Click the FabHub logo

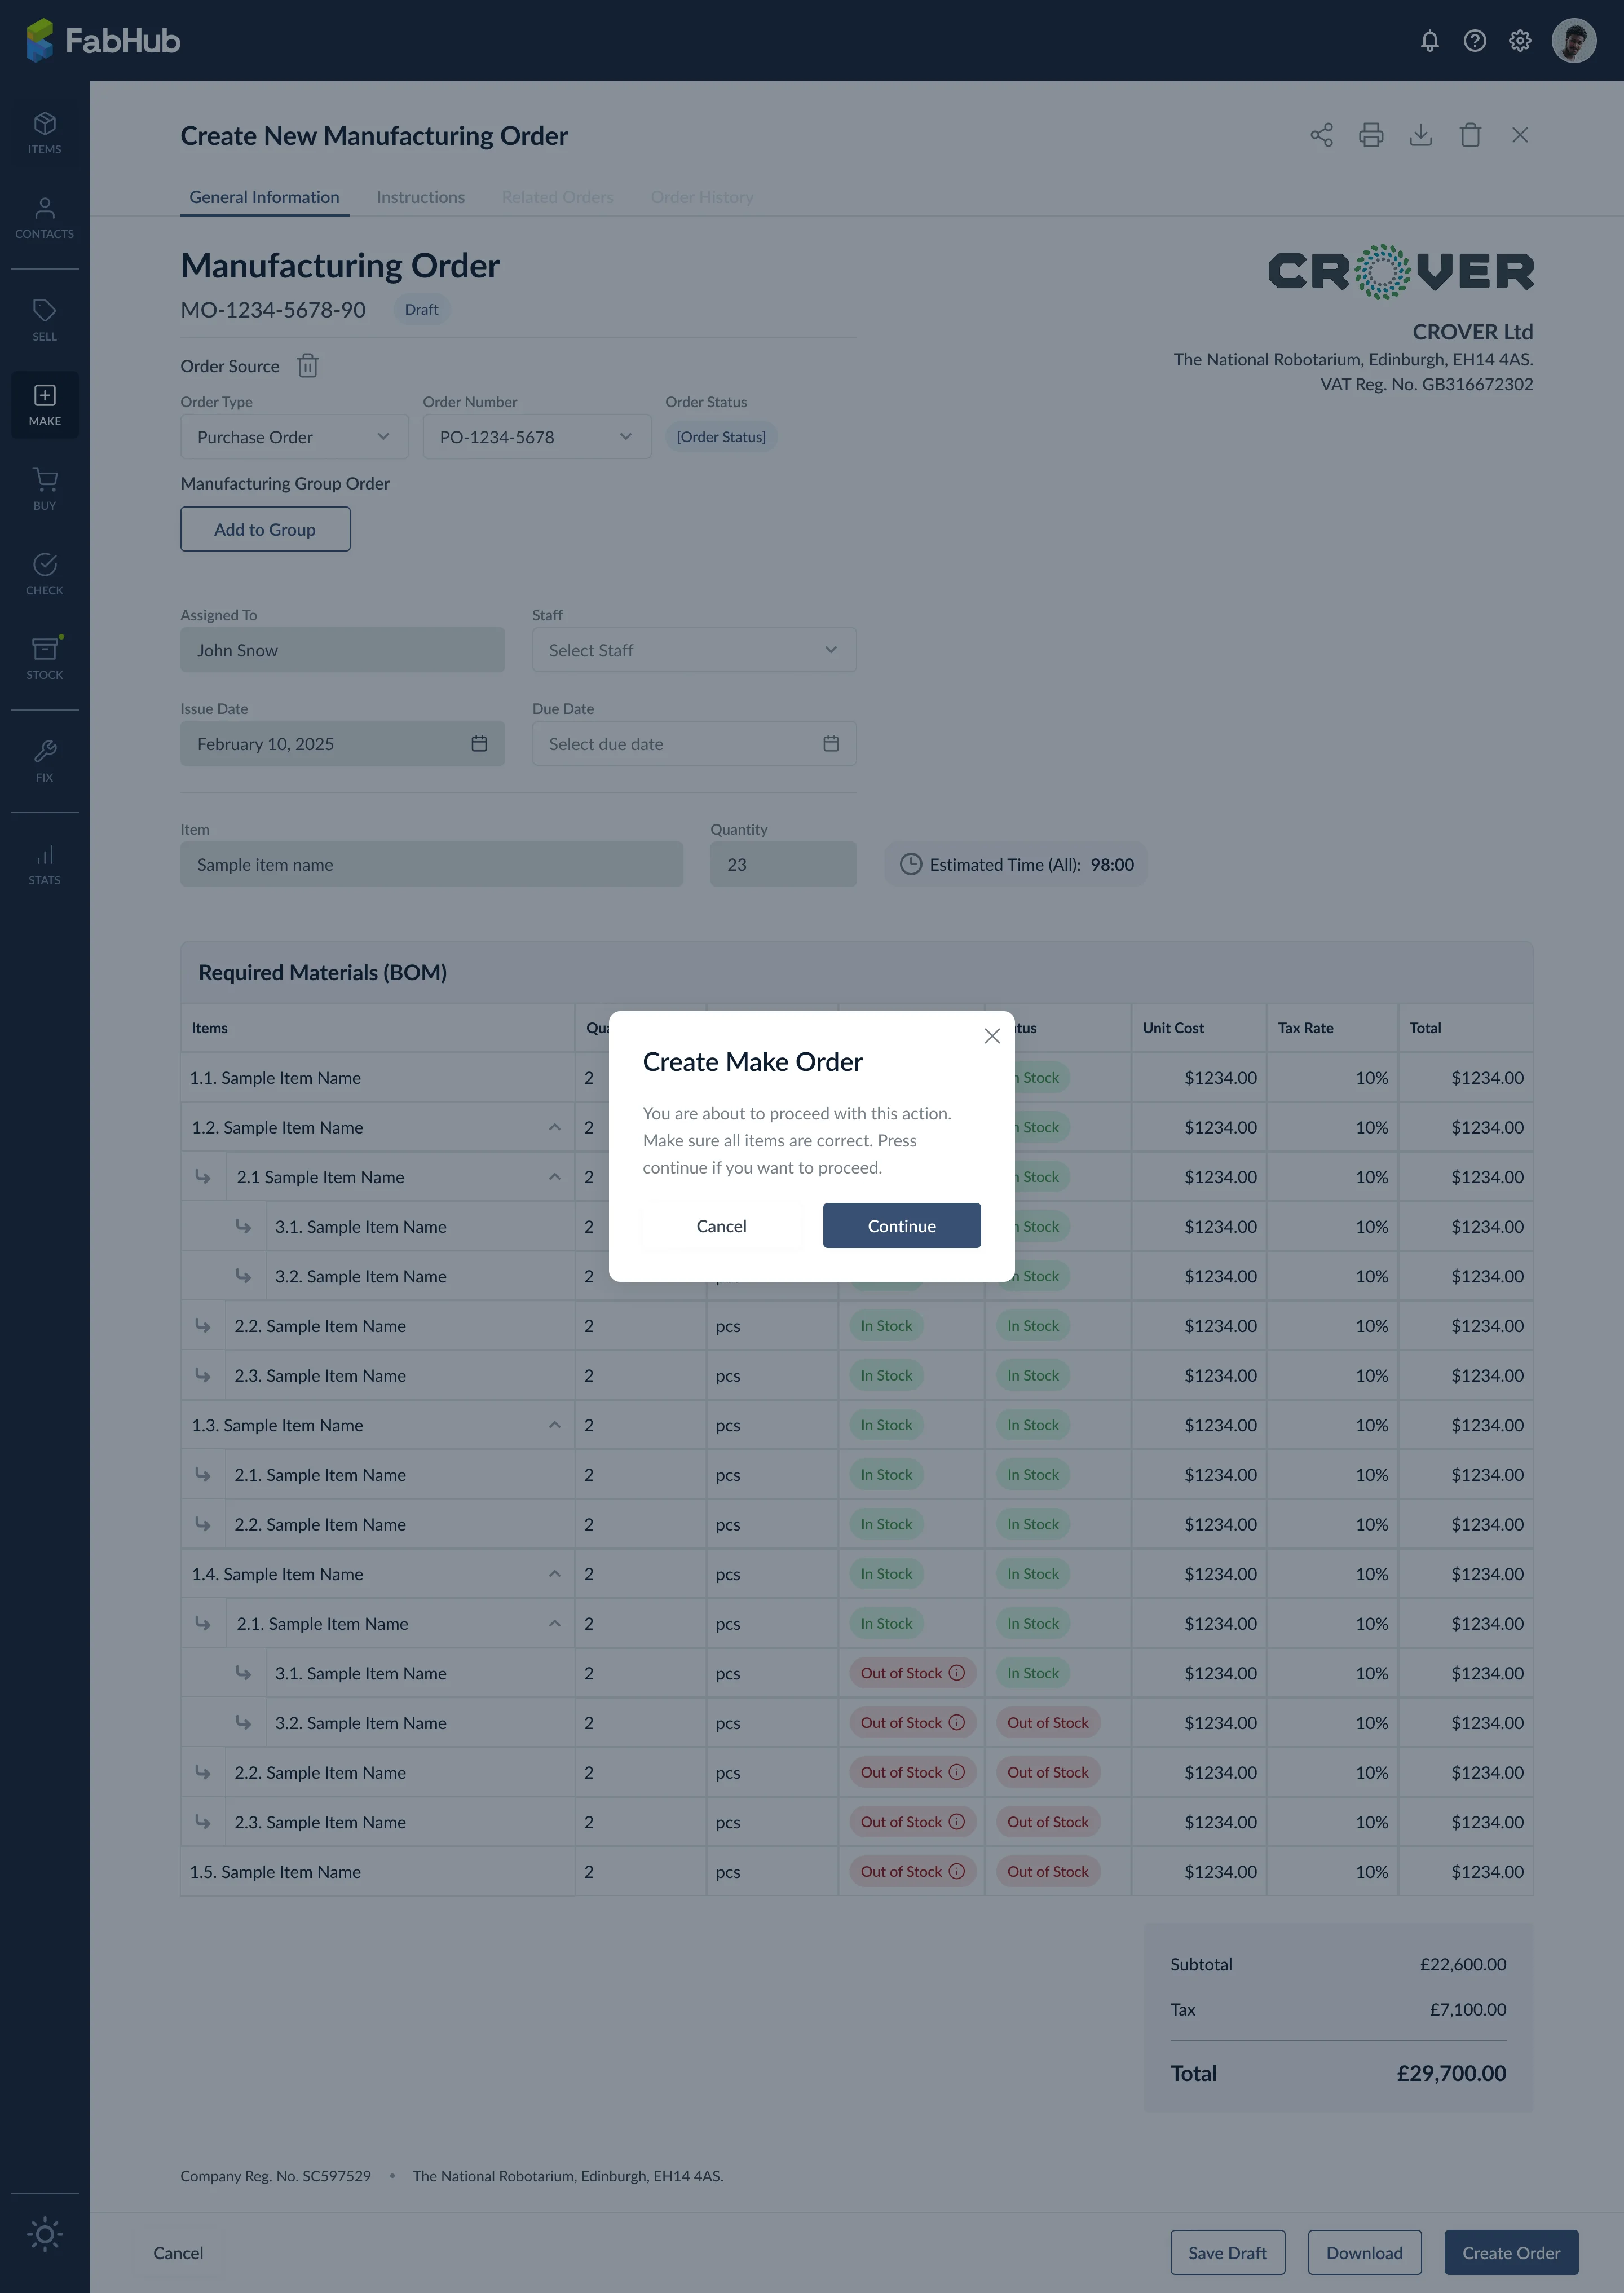tap(103, 41)
